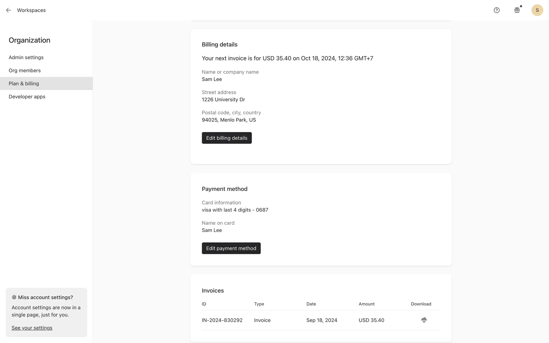Click the visa card digits 0687 text

click(235, 210)
